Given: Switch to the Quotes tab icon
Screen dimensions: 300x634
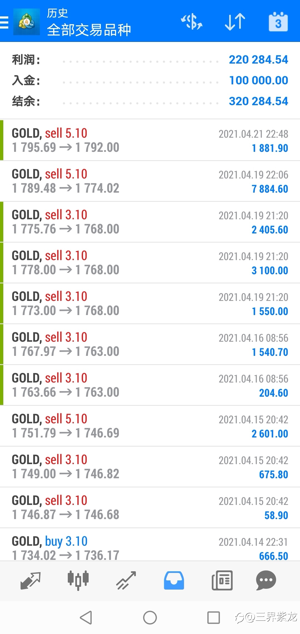Looking at the screenshot, I should (x=31, y=580).
